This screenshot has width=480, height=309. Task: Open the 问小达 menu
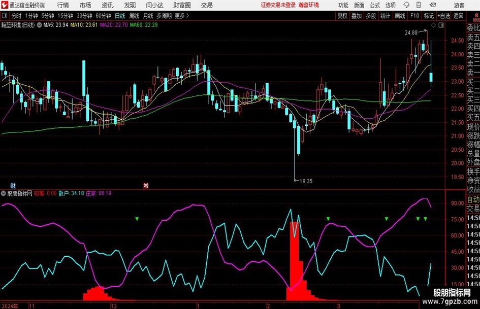pos(154,5)
